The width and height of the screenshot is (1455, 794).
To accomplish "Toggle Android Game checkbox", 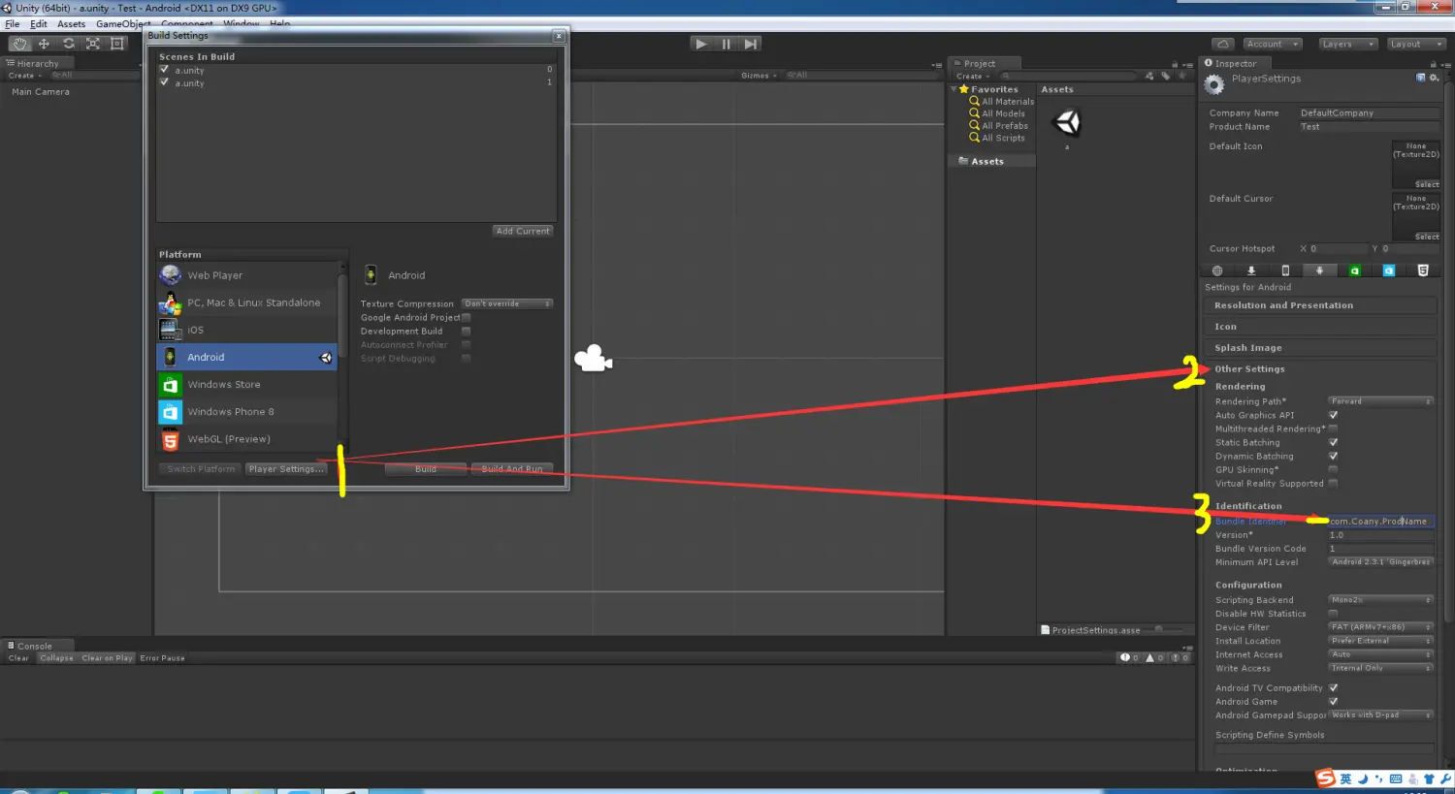I will [x=1333, y=702].
